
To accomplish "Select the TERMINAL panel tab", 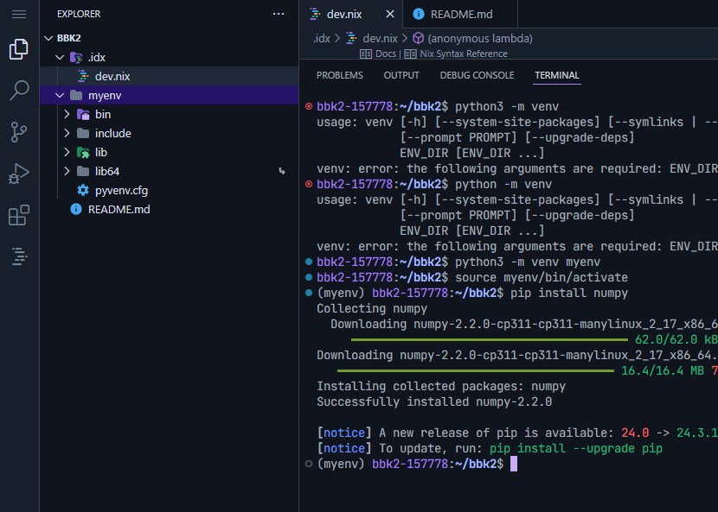I will tap(557, 75).
